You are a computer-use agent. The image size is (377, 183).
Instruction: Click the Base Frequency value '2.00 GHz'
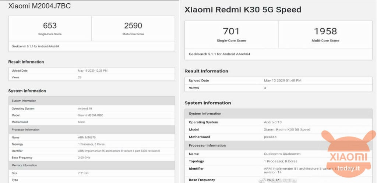pos(84,158)
